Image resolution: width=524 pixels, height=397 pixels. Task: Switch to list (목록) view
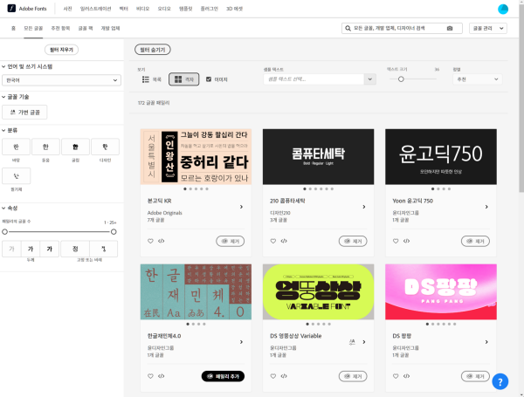152,79
